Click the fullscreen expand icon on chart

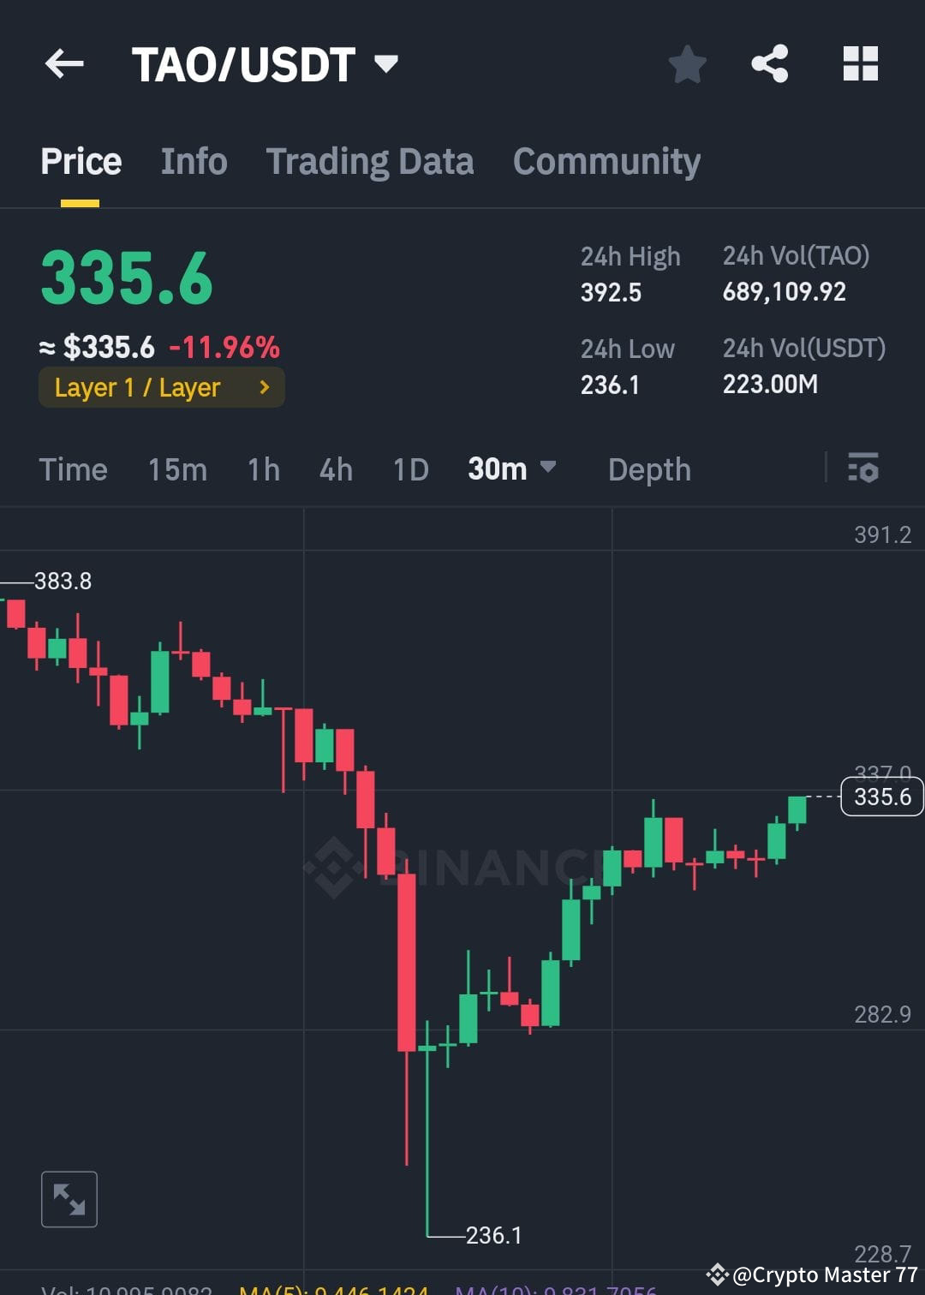point(69,1198)
